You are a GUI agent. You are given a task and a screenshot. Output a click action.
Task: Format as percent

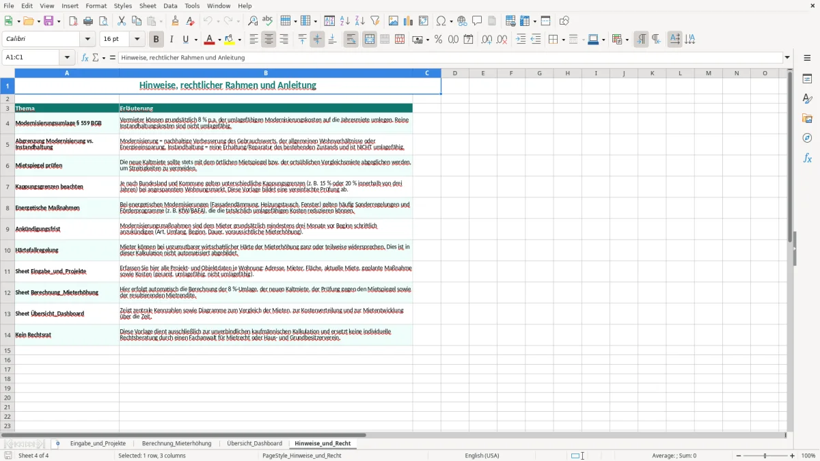tap(438, 40)
